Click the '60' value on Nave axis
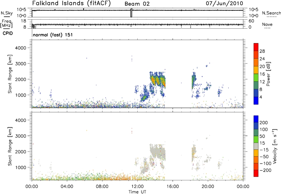281x194 pixels. [x=251, y=21]
